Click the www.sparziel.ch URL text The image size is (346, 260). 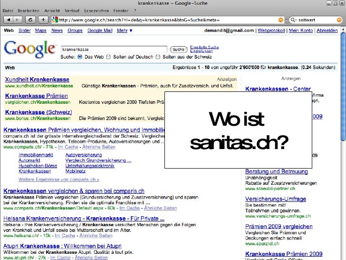pos(262,244)
